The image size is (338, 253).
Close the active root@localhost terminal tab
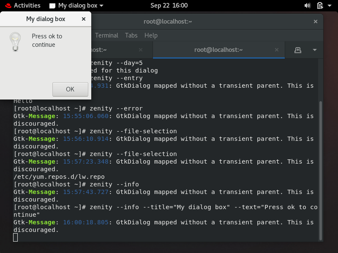[277, 49]
